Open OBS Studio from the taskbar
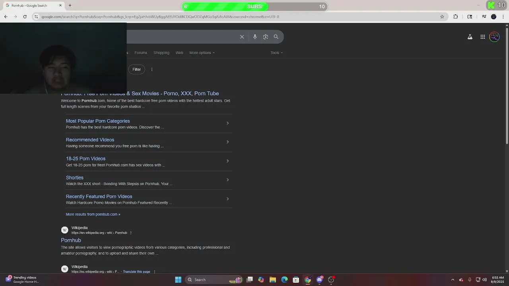 pyautogui.click(x=331, y=280)
